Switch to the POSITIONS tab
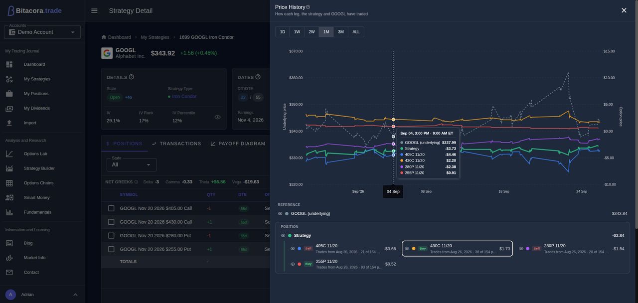The image size is (638, 303). (x=125, y=144)
